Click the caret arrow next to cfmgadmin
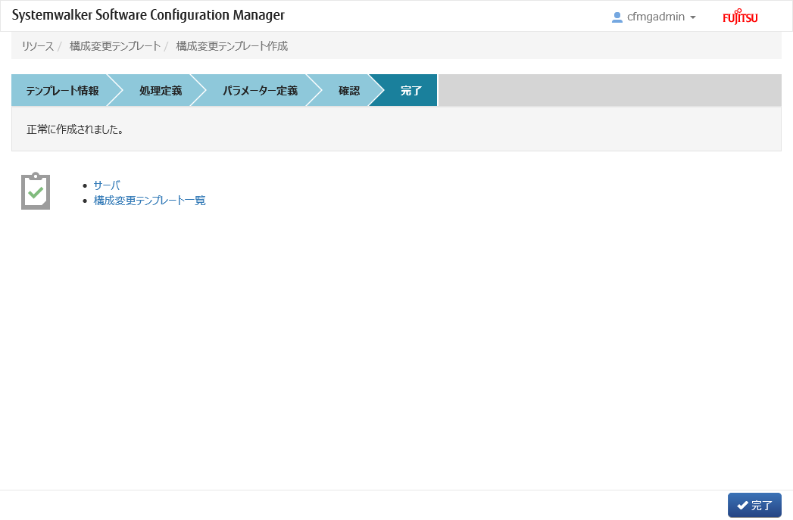 coord(692,17)
